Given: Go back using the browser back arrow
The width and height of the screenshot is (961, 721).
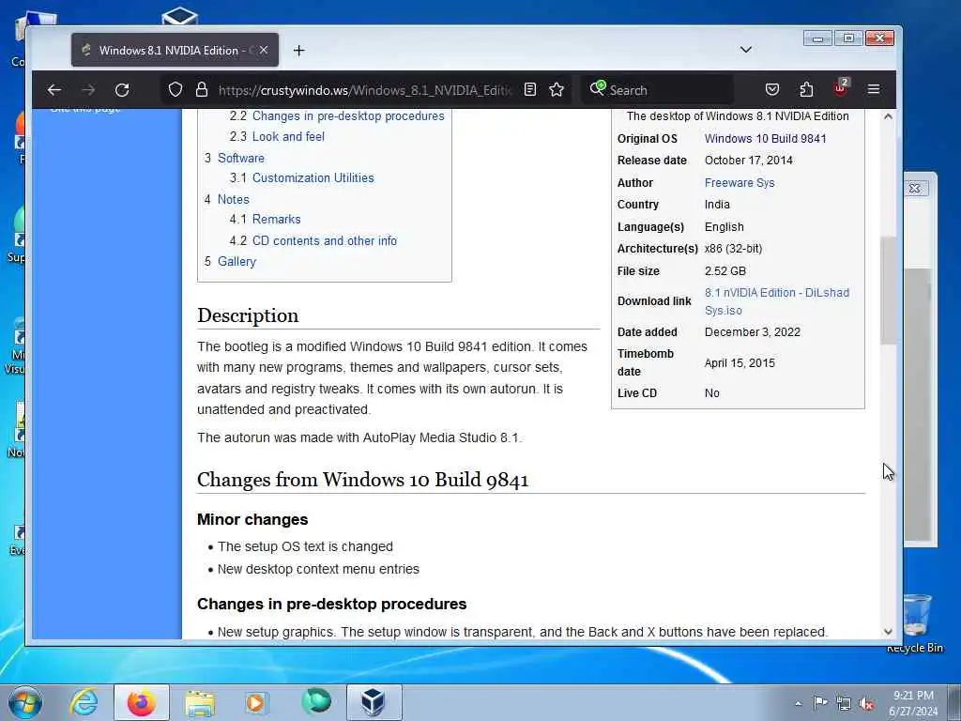Looking at the screenshot, I should 53,90.
